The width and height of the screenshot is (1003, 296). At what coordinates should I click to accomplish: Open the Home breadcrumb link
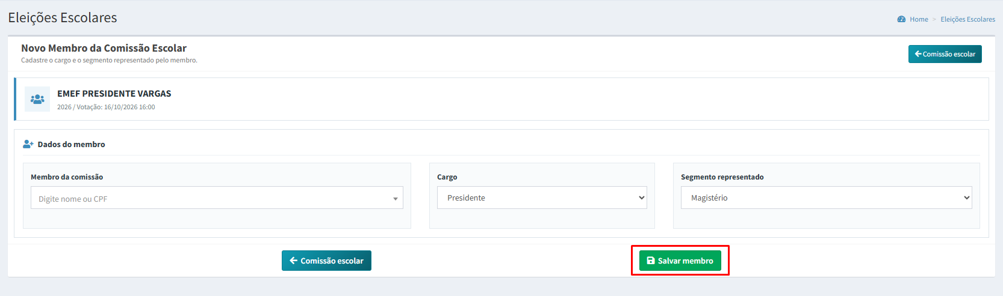919,19
